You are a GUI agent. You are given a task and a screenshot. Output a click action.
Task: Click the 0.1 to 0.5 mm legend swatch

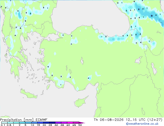[4, 123]
